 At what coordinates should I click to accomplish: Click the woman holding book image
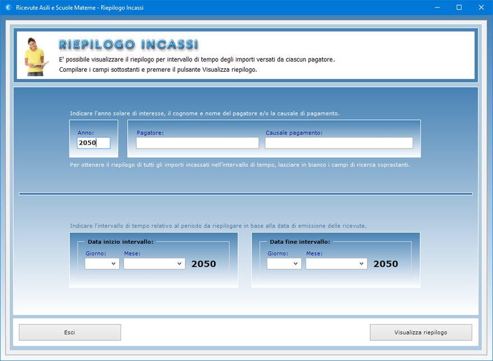(35, 56)
